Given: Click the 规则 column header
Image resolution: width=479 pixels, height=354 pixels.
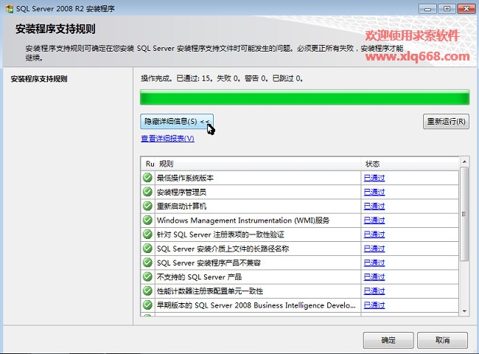Looking at the screenshot, I should [258, 164].
